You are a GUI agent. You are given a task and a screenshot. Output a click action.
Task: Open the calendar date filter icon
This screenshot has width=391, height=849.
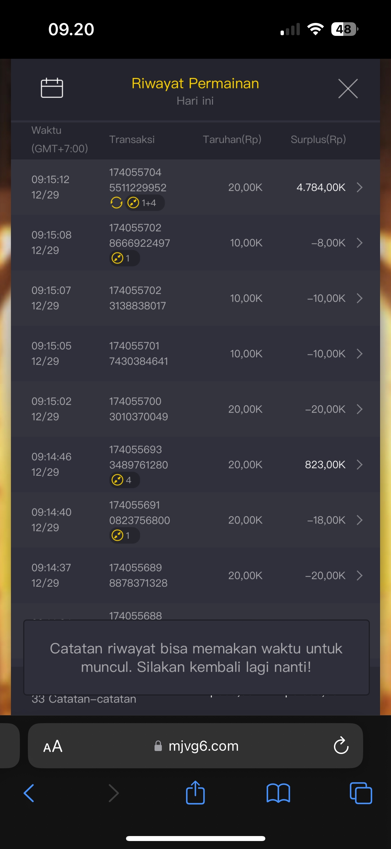point(52,88)
